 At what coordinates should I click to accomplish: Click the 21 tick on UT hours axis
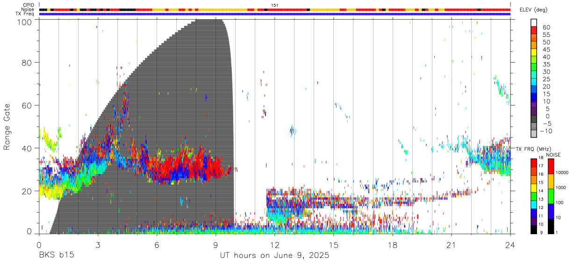(x=451, y=245)
